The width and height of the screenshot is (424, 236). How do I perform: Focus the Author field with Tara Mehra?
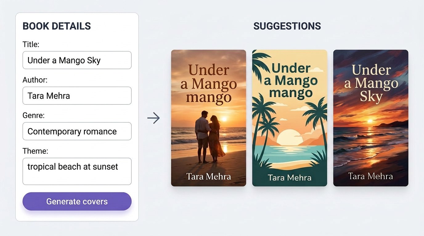click(77, 96)
